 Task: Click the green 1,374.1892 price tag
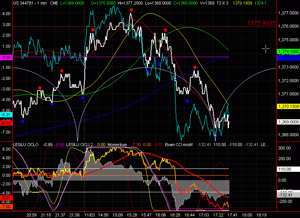coord(288,51)
